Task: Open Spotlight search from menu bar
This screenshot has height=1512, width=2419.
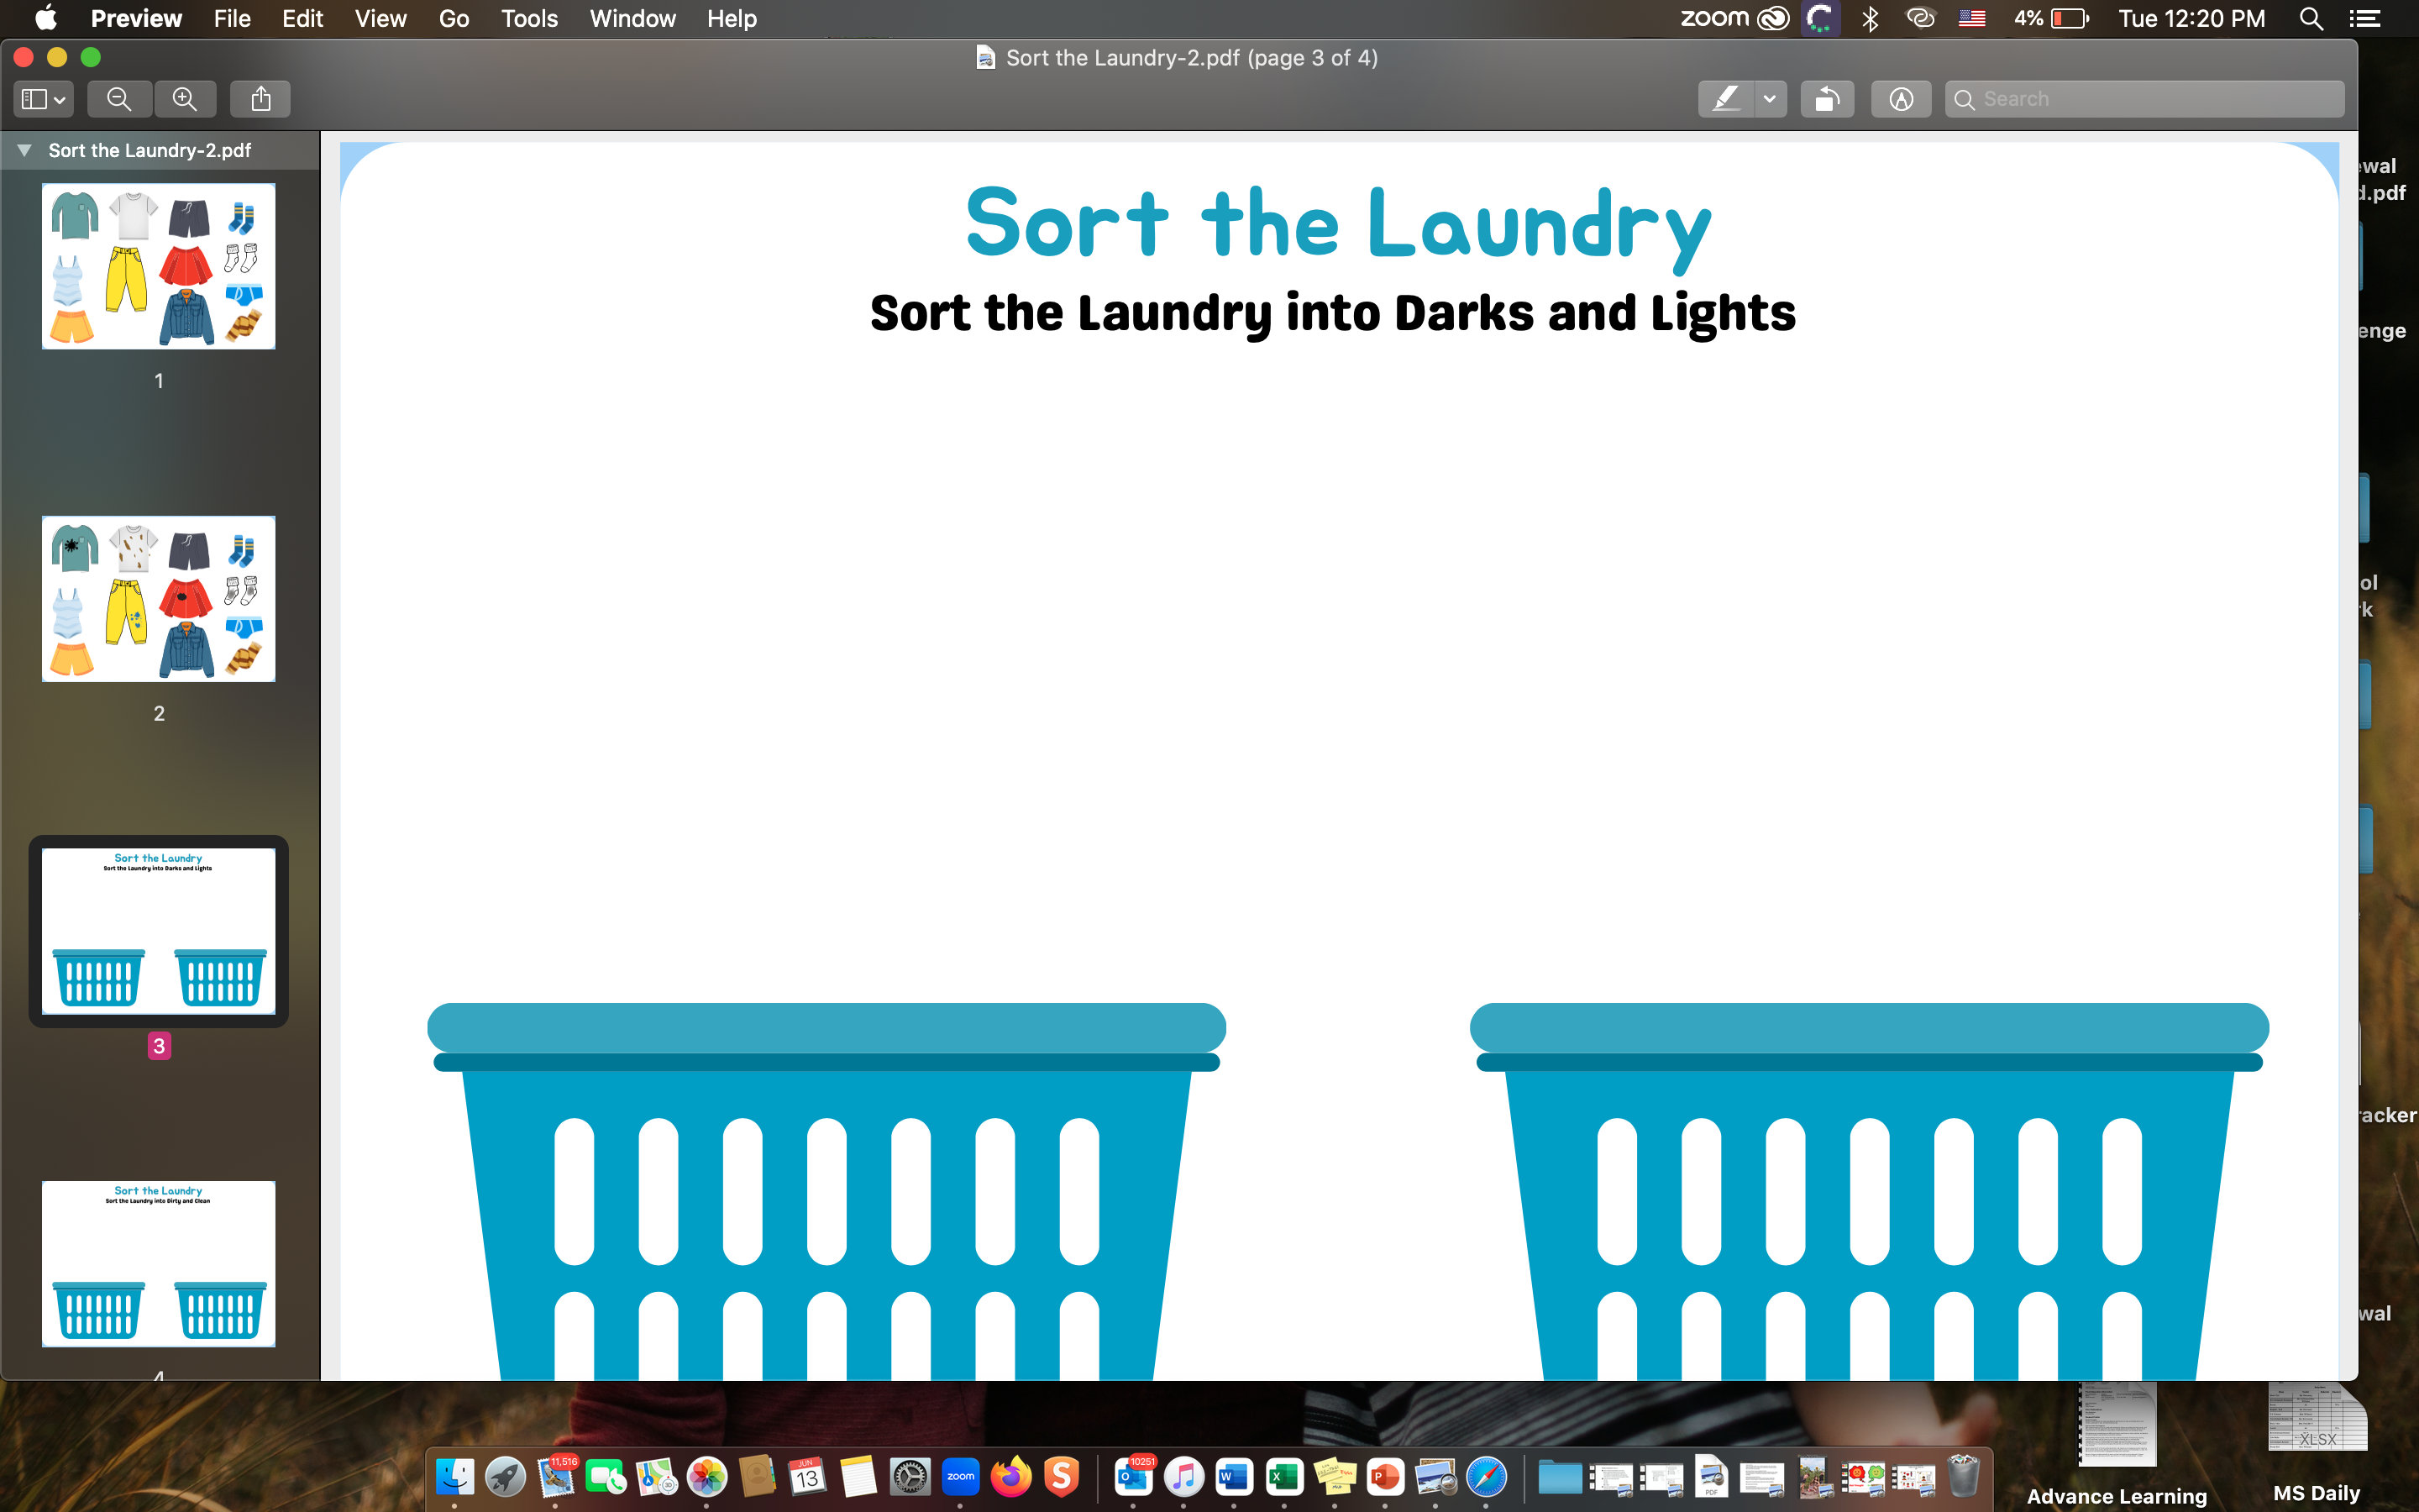Action: click(2310, 18)
